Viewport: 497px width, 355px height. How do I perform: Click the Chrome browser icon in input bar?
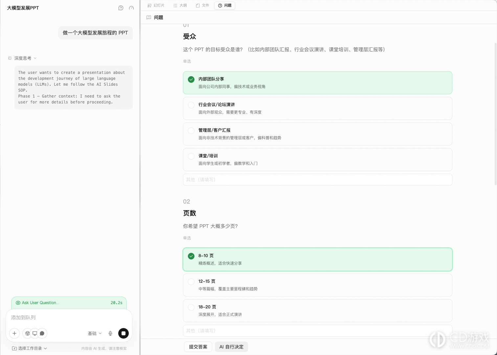tap(28, 333)
